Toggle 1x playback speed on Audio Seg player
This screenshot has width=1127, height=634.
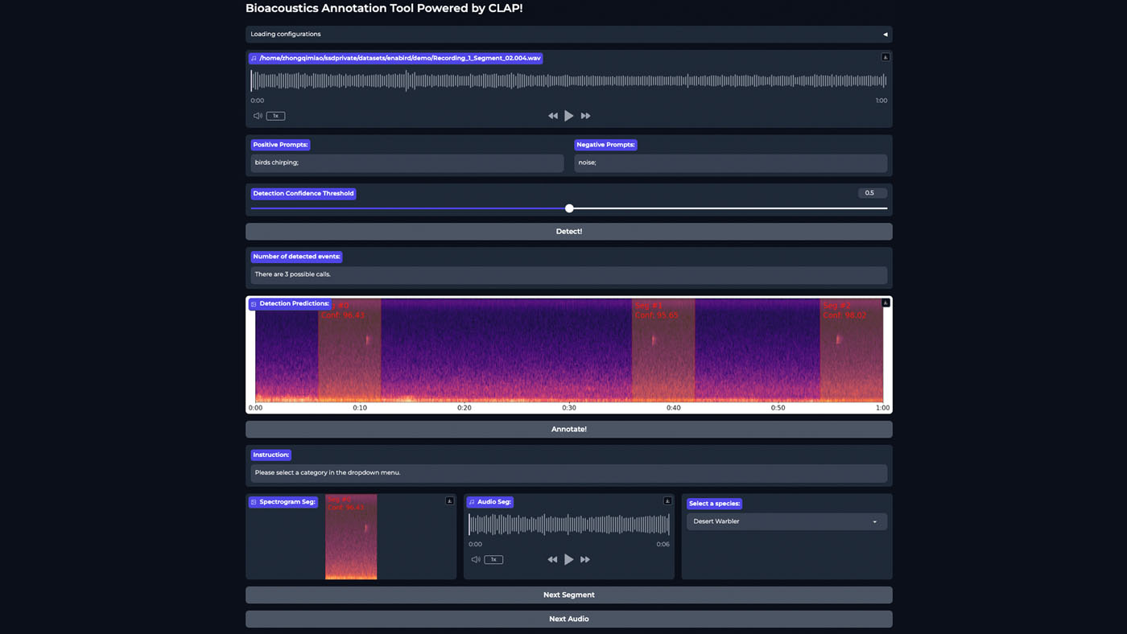[x=493, y=558]
